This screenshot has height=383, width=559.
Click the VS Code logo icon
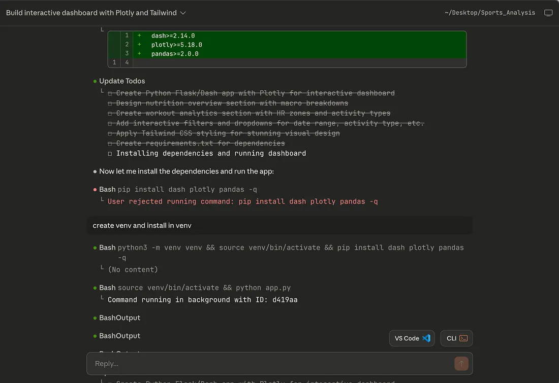tap(426, 338)
